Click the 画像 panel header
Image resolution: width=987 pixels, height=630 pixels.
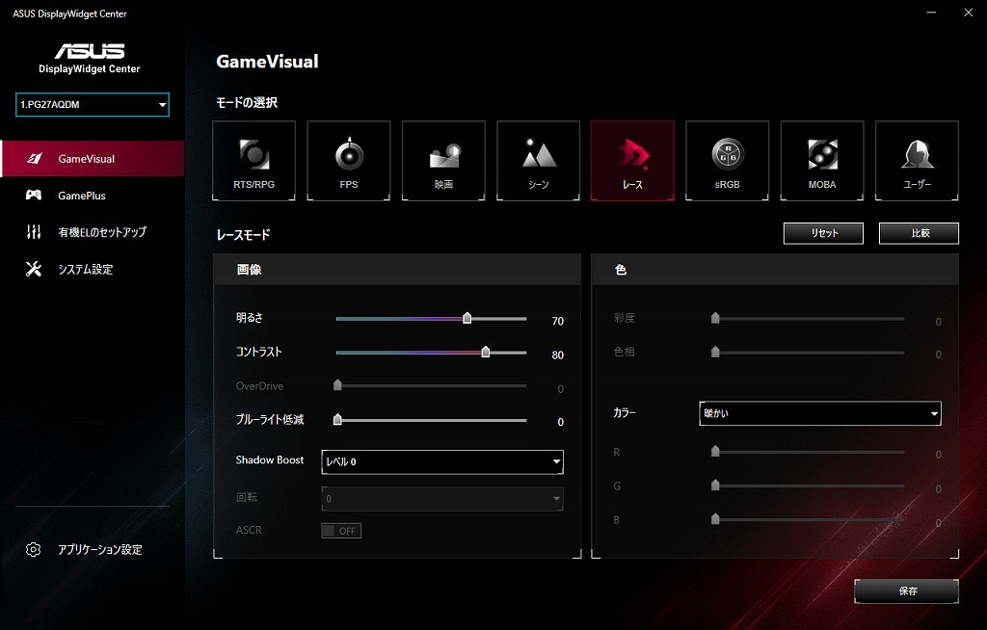[x=397, y=270]
